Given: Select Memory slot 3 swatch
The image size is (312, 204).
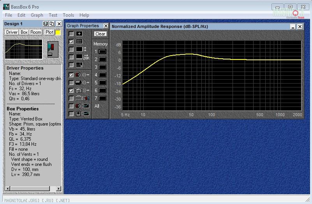Looking at the screenshot, I should (x=102, y=67).
